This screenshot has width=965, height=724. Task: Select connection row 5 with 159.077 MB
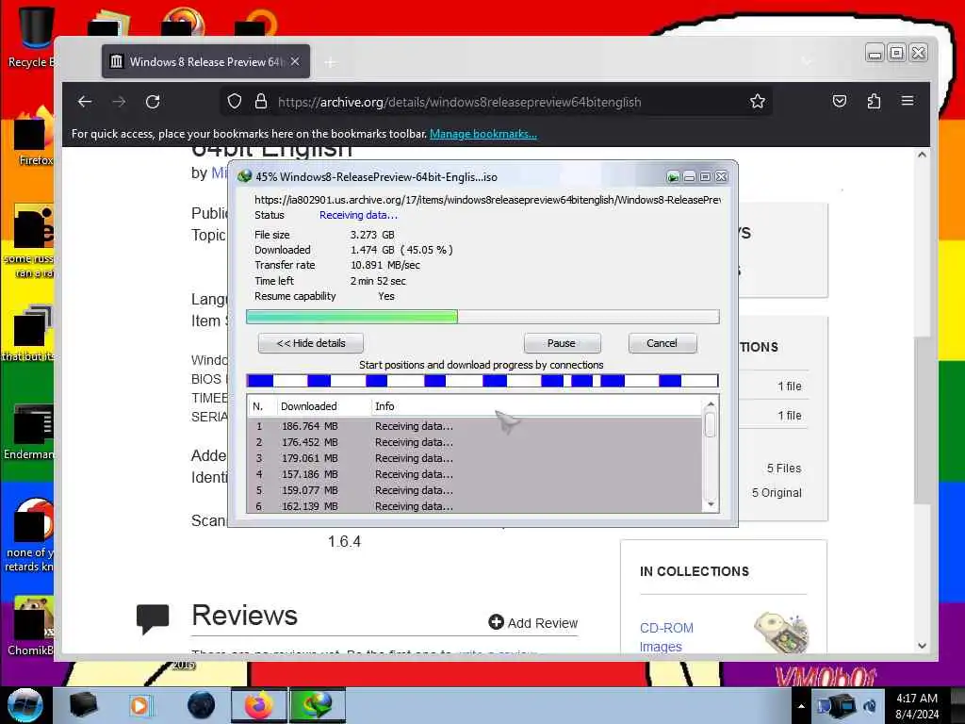[x=474, y=490]
